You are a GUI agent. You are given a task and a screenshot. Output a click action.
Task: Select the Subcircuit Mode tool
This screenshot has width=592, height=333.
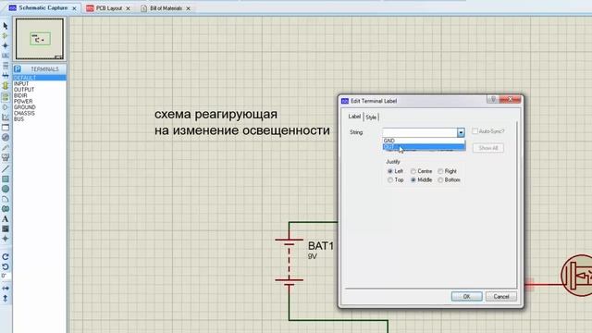coord(6,85)
